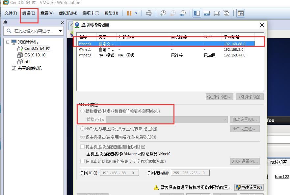This screenshot has width=290, height=195.
Task: Select 共享的虚拟机 in the tree
Action: (x=30, y=68)
